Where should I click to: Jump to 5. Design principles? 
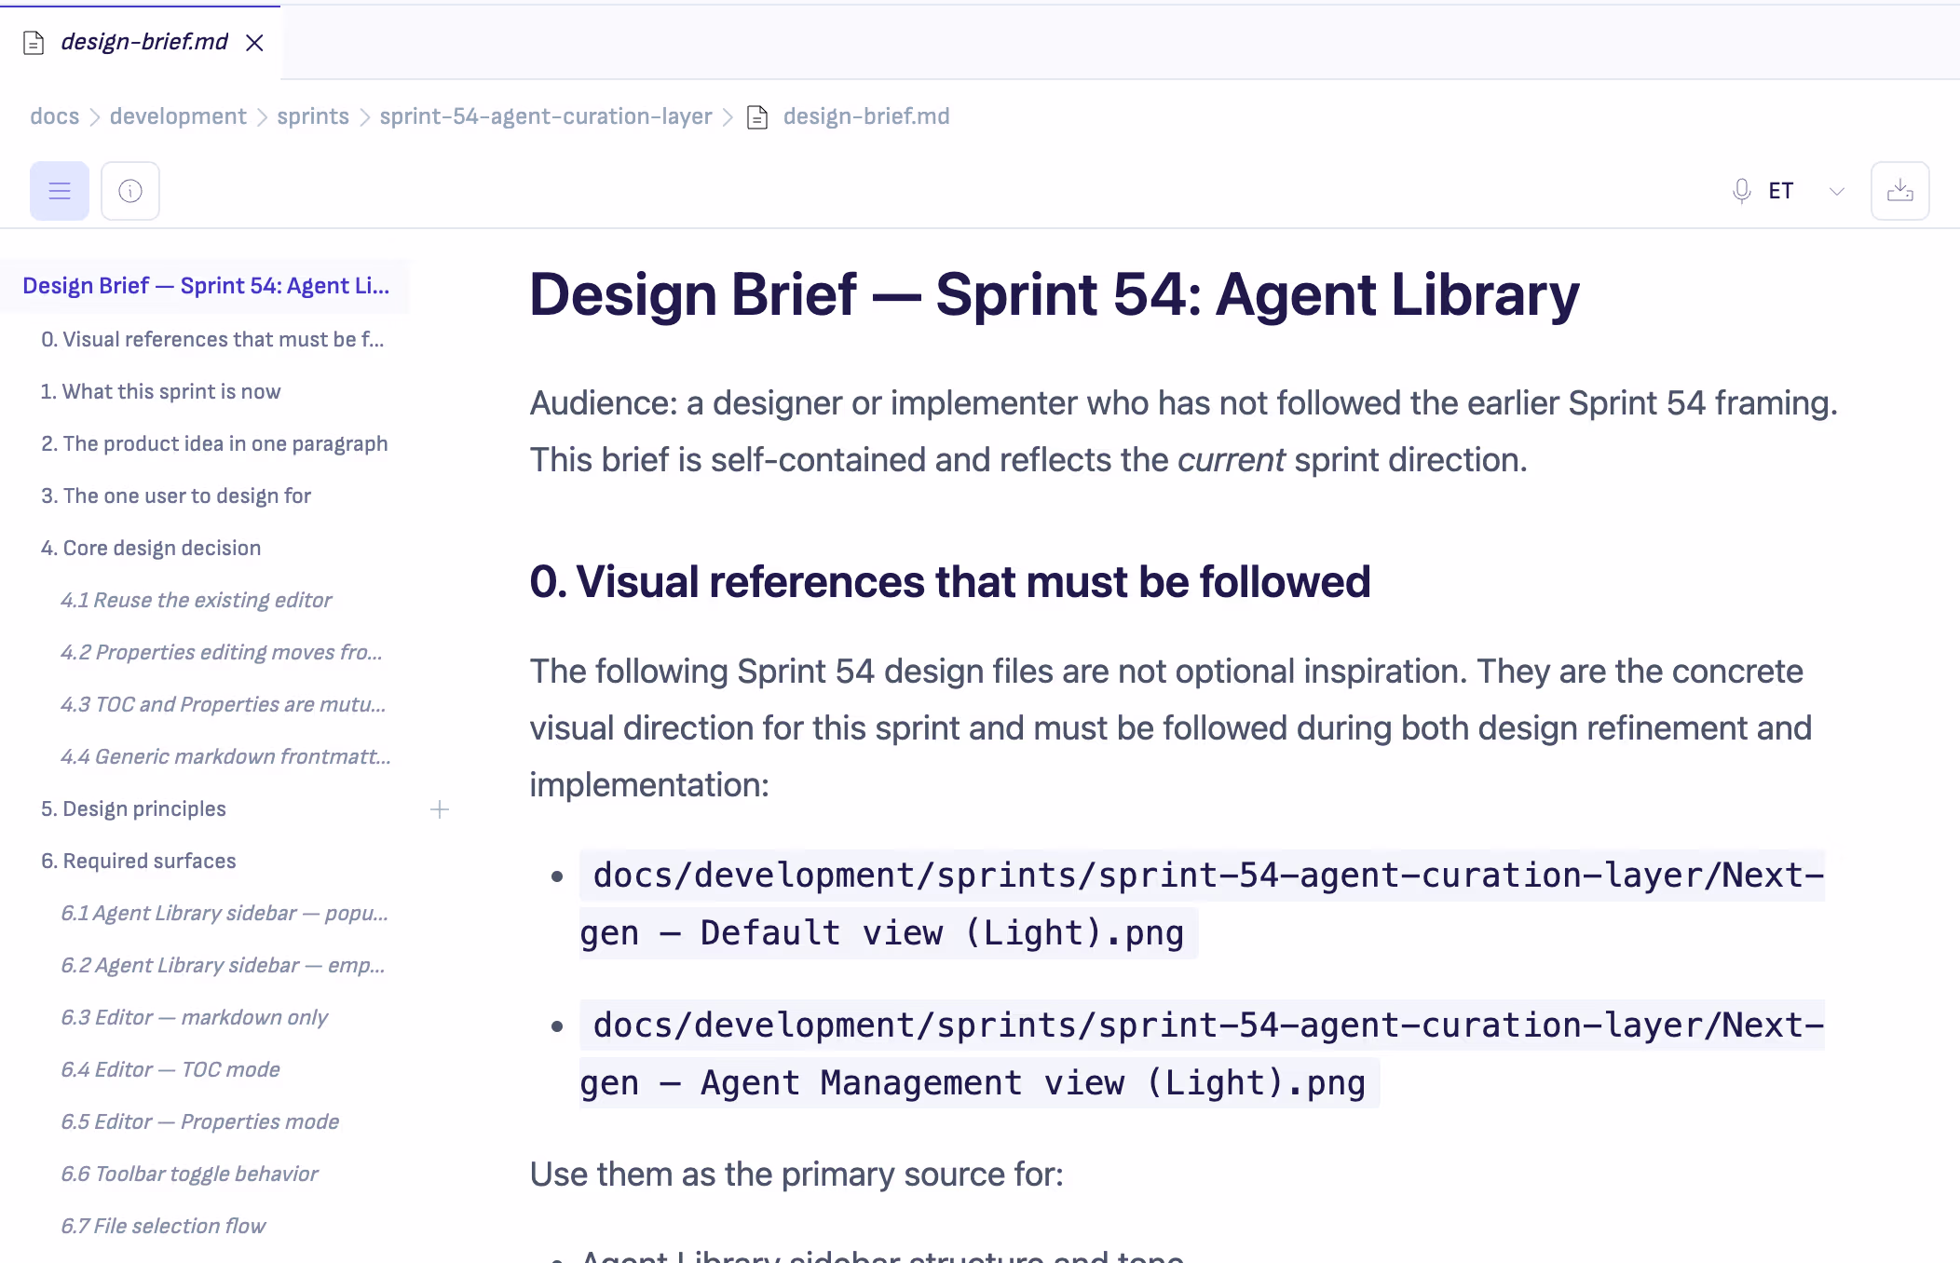pyautogui.click(x=133, y=808)
